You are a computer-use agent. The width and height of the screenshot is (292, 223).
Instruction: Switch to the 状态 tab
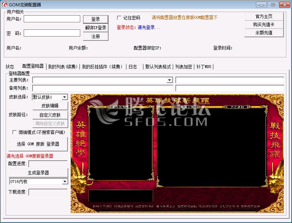(10, 67)
